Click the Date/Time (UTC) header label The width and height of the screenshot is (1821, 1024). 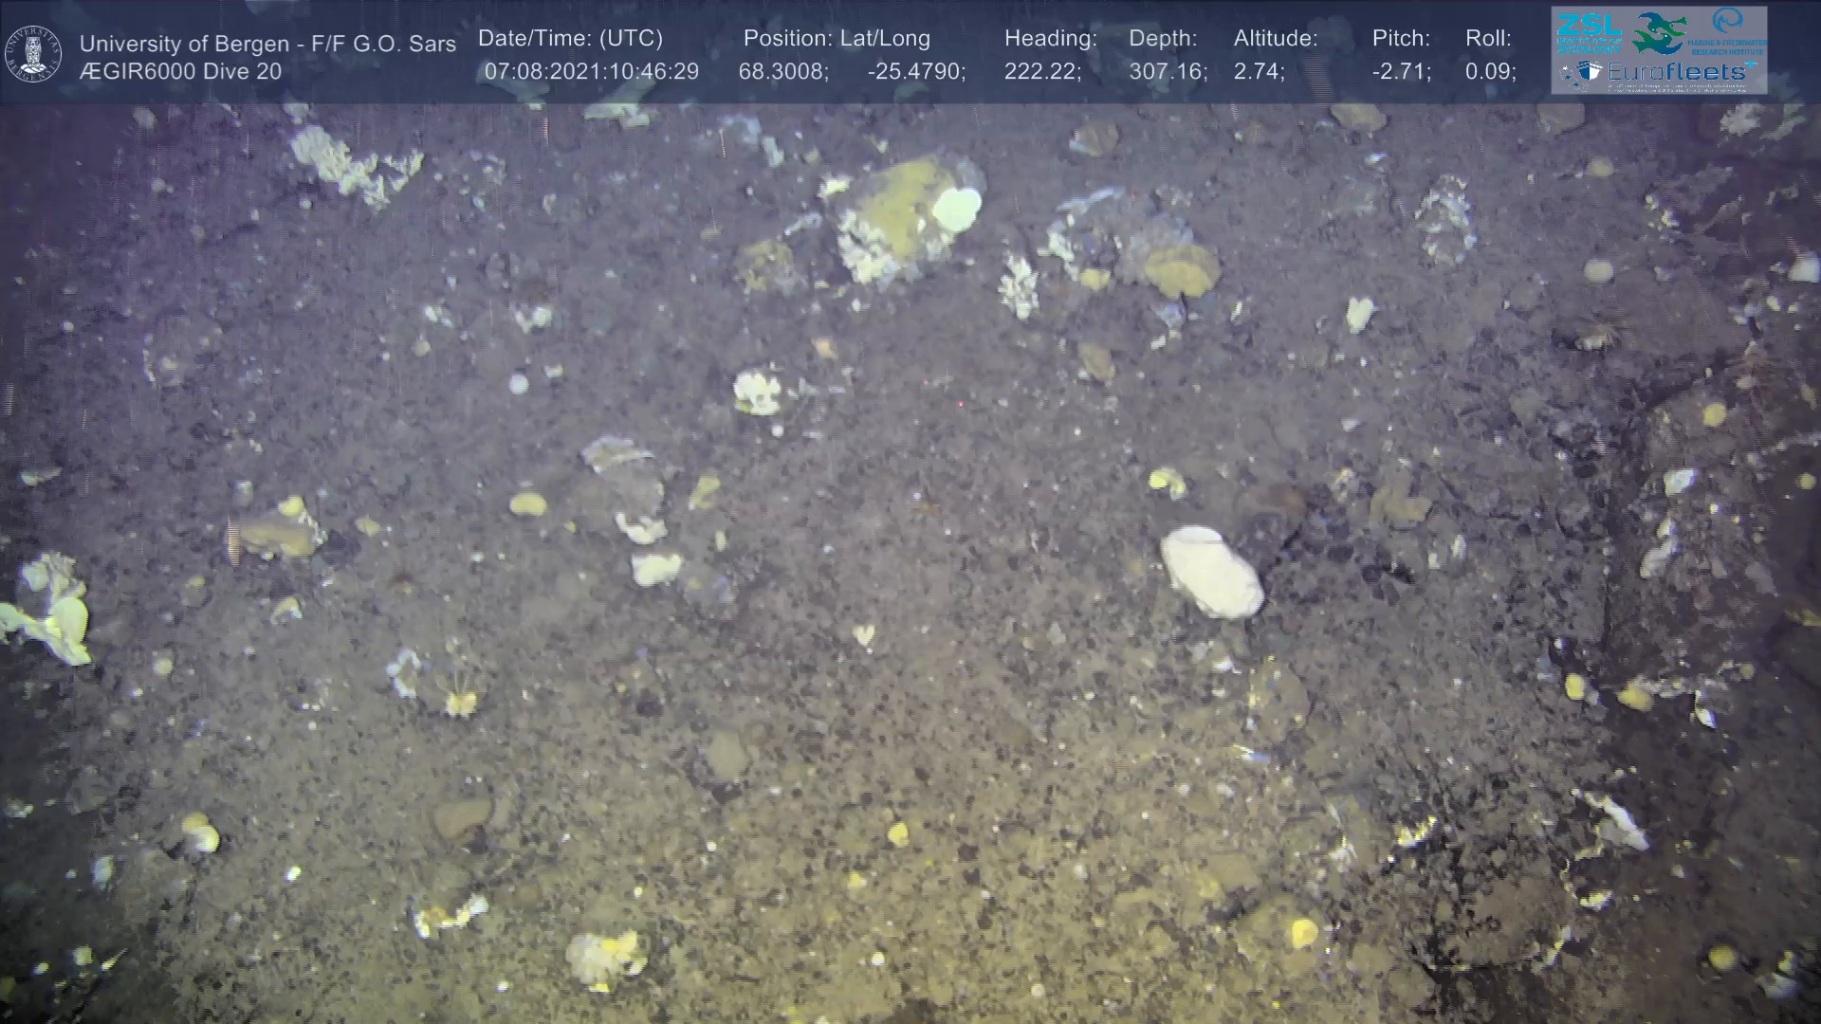tap(570, 39)
